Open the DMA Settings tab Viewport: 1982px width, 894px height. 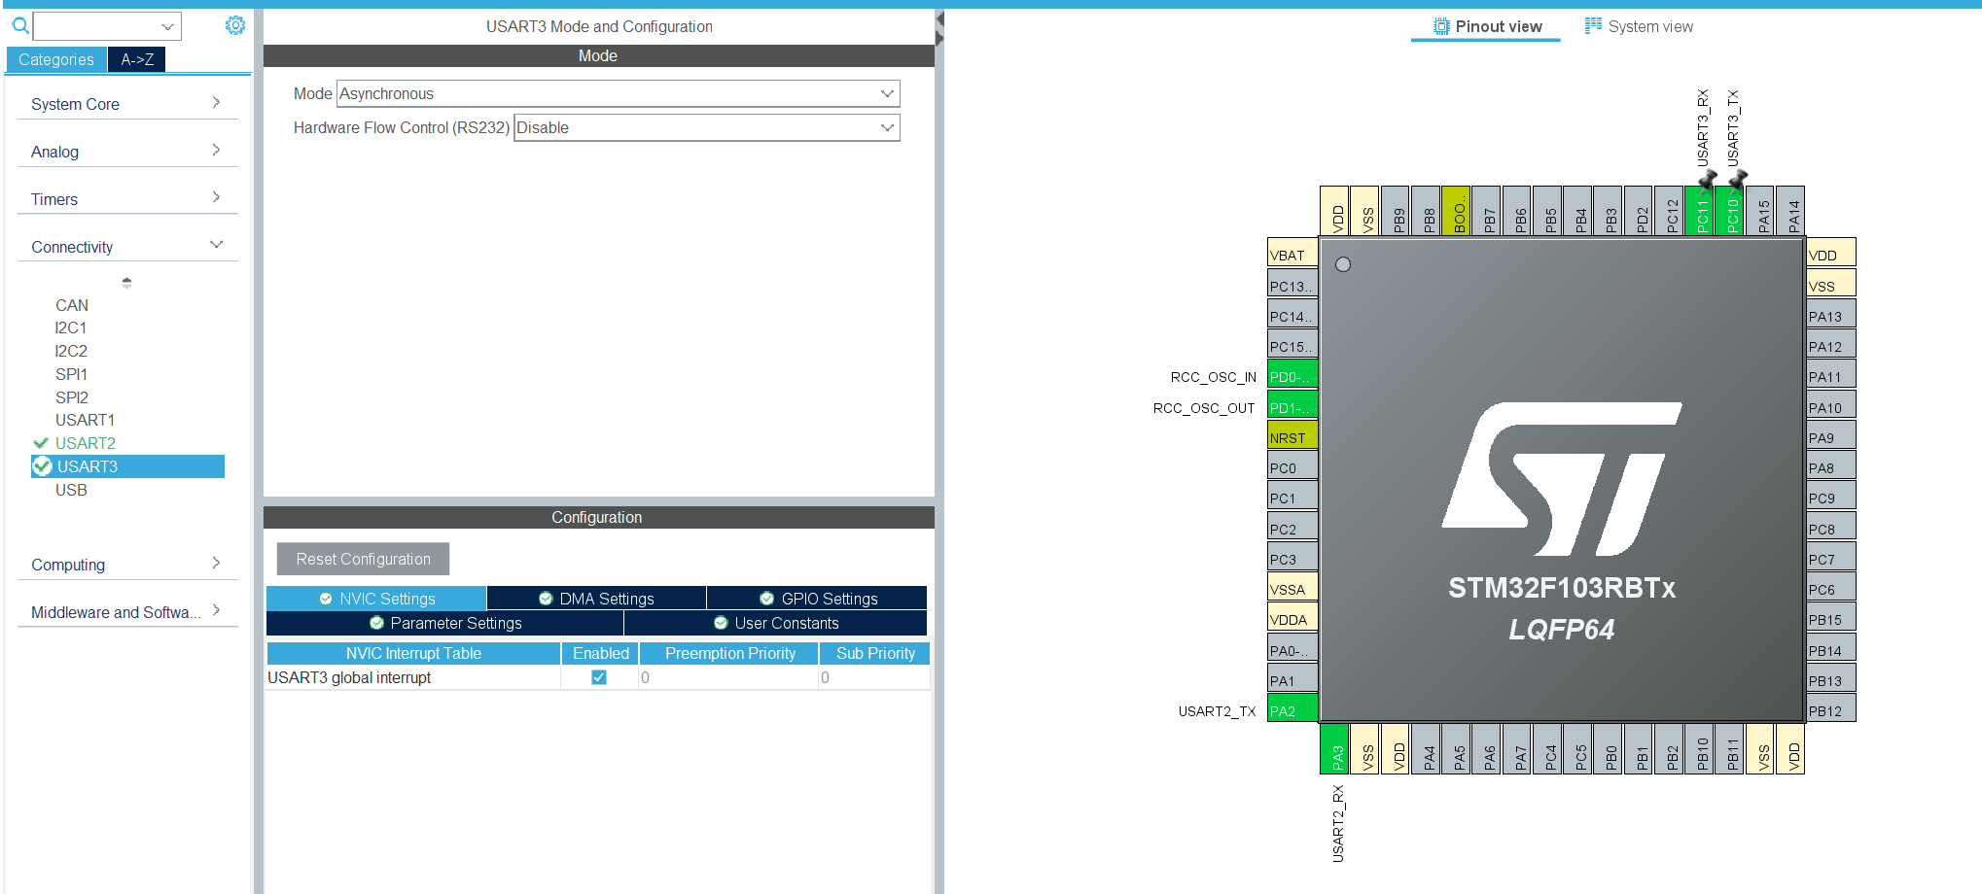pyautogui.click(x=596, y=599)
